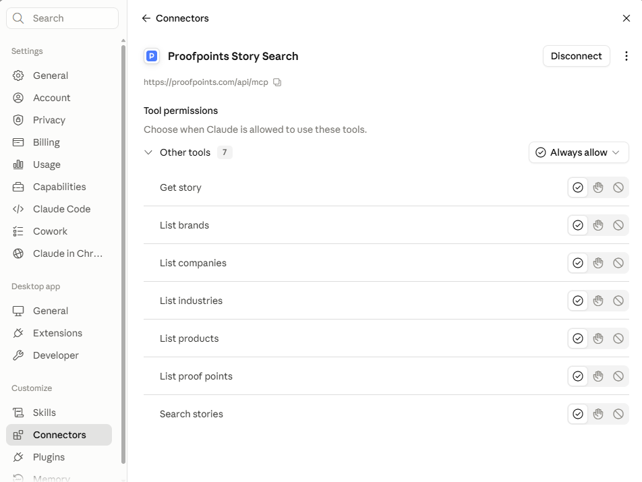Set Search stories to always allow

click(x=578, y=414)
